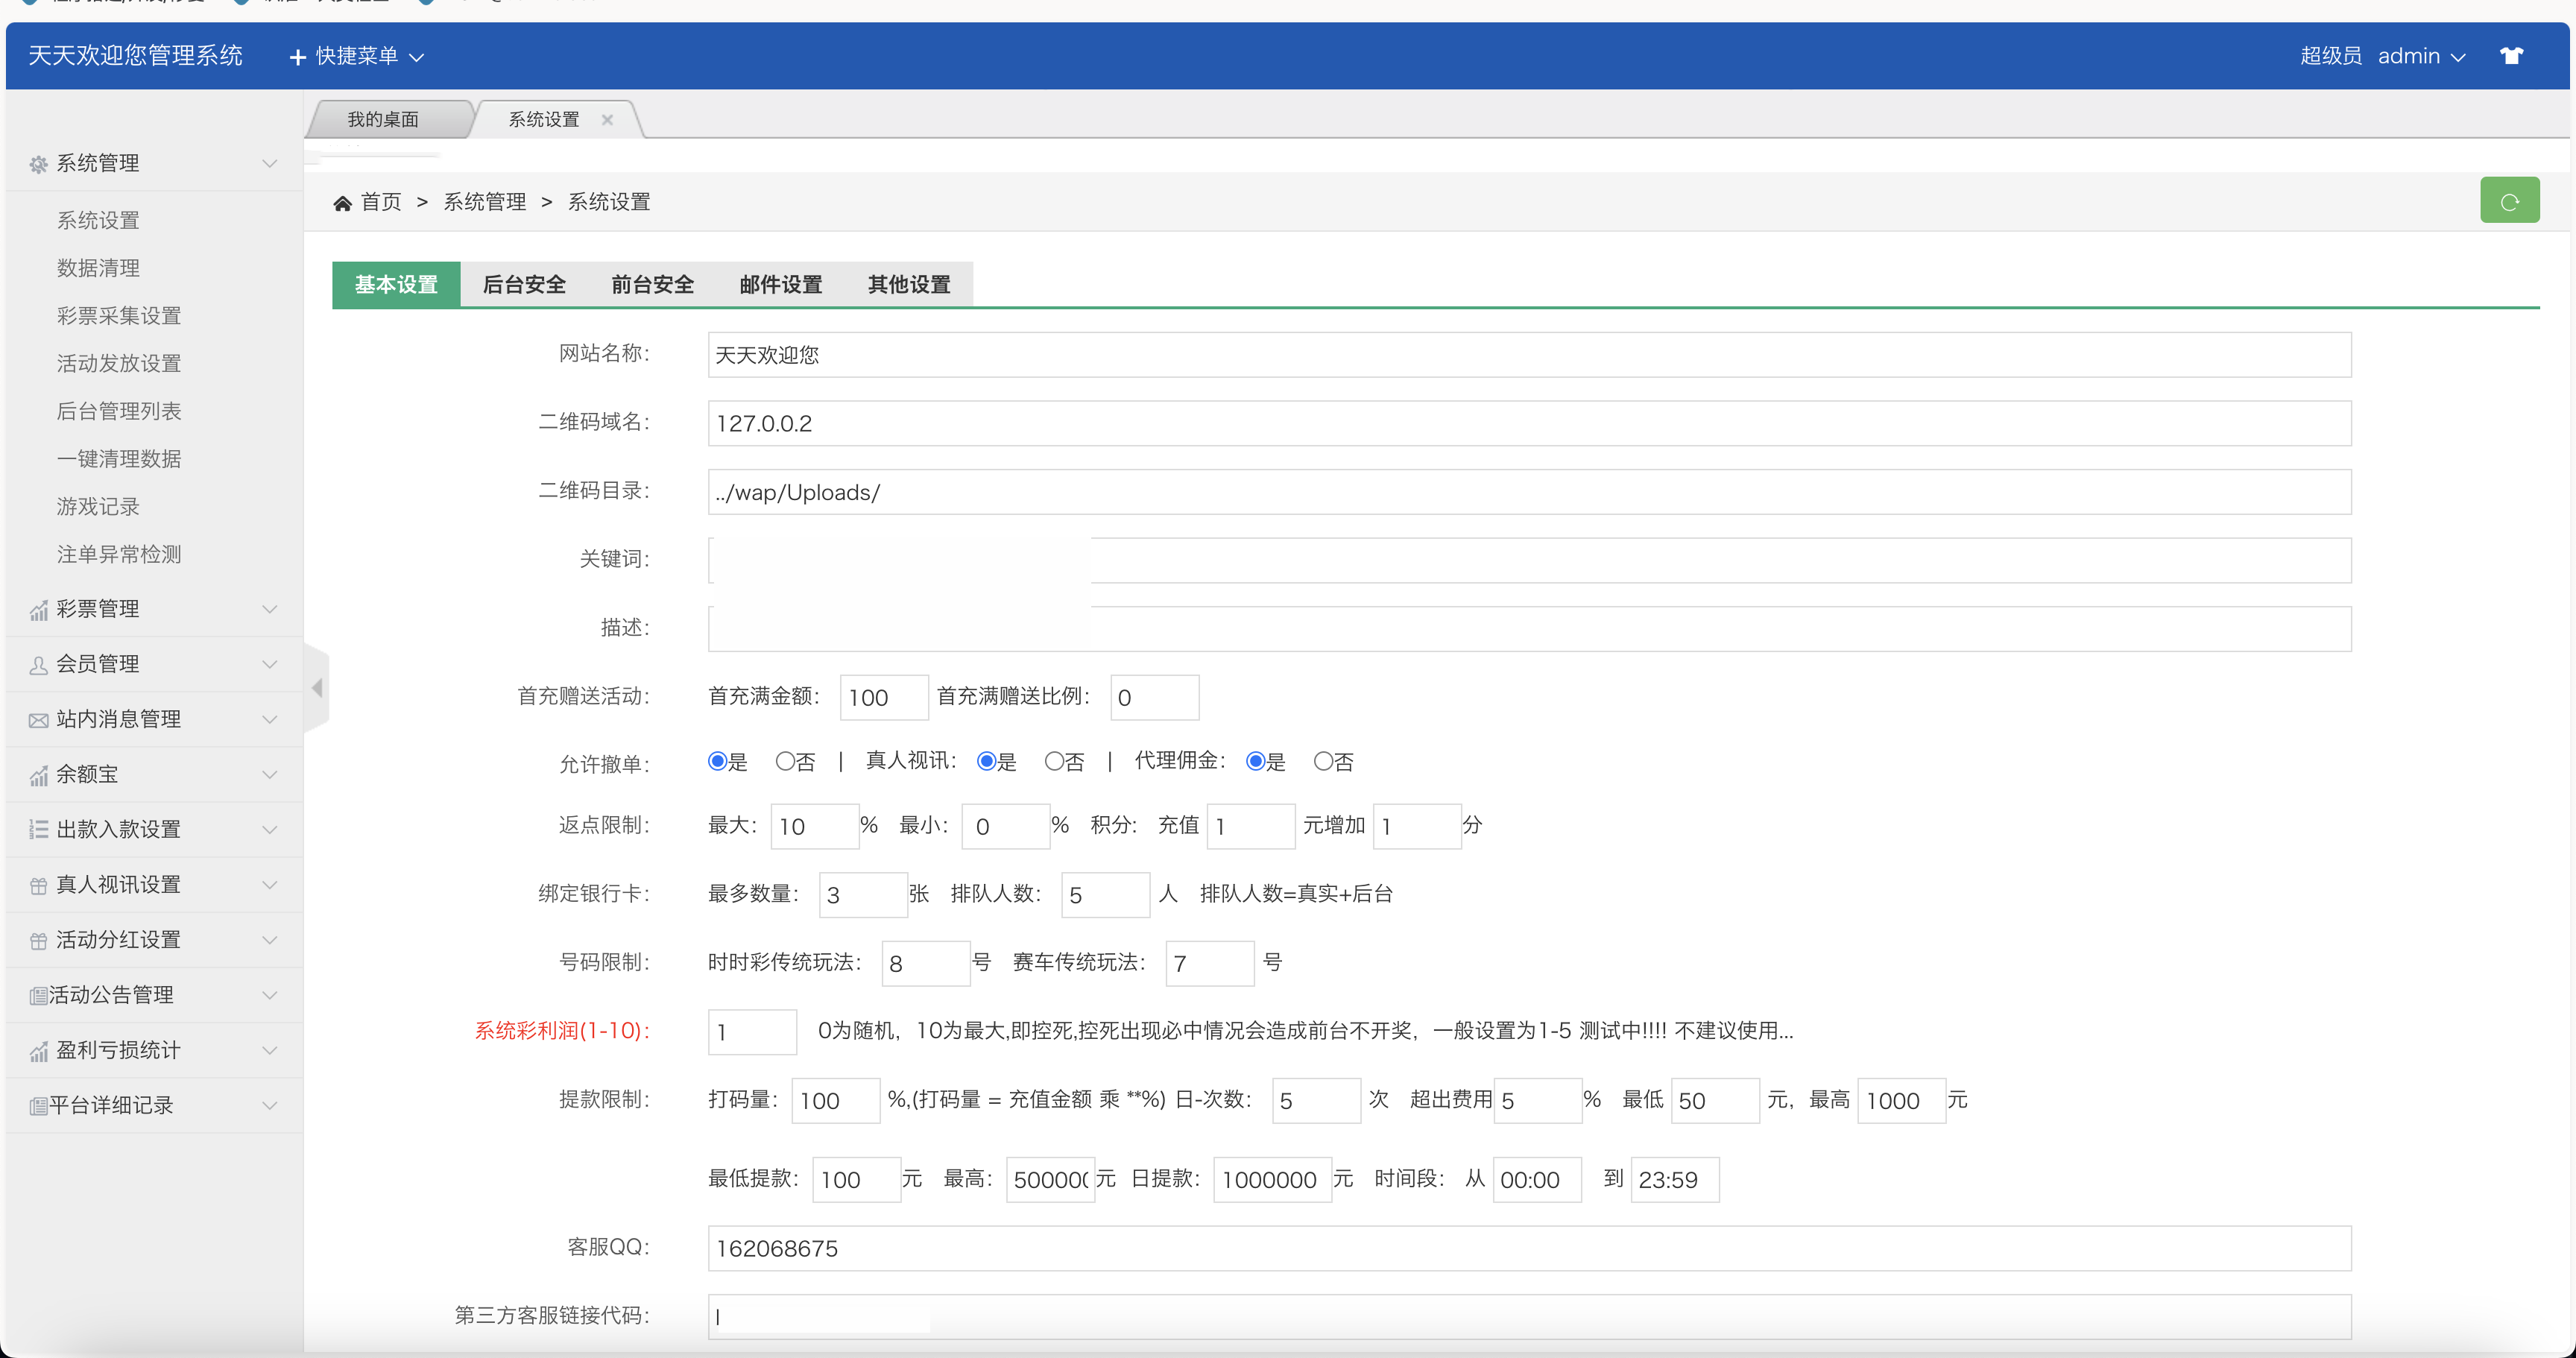Expand the 出款入款设置 menu chevron
Viewport: 2576px width, 1358px height.
pos(269,829)
